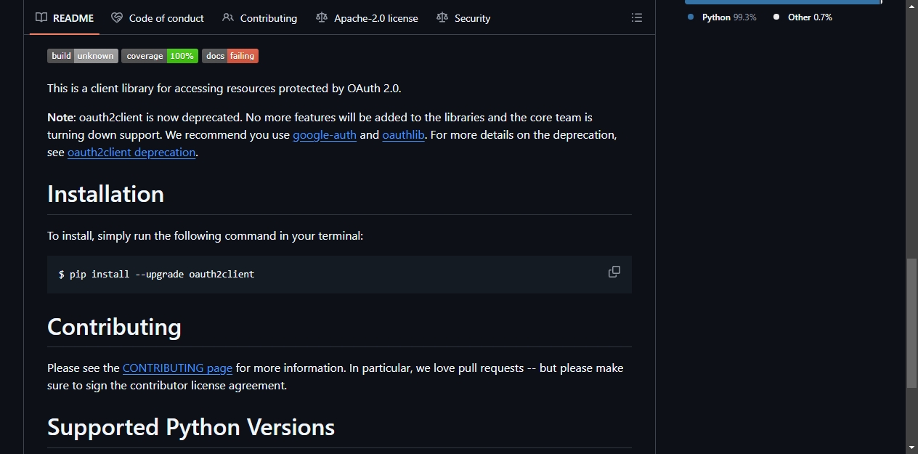
Task: Switch to Code of conduct tab
Action: pyautogui.click(x=158, y=17)
